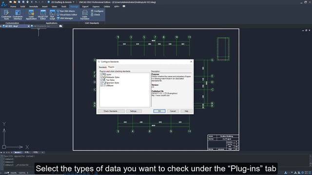Open the Annotate ribbon tab
The image size is (312, 175).
(x=34, y=6)
